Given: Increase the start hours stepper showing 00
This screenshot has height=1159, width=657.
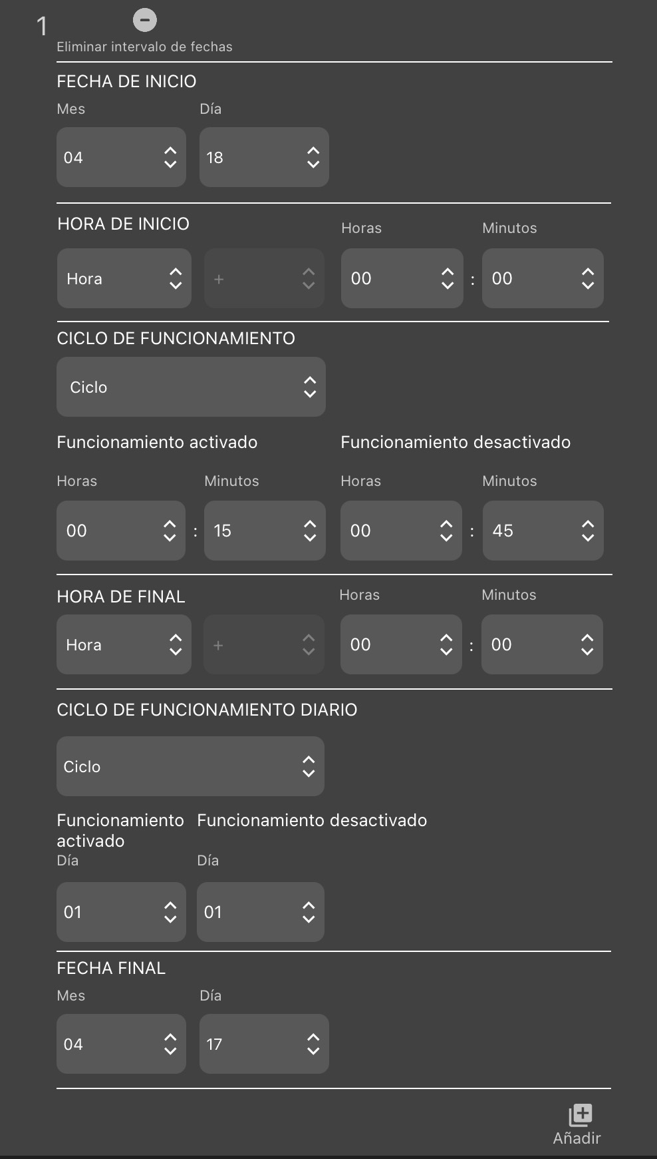Looking at the screenshot, I should point(448,272).
